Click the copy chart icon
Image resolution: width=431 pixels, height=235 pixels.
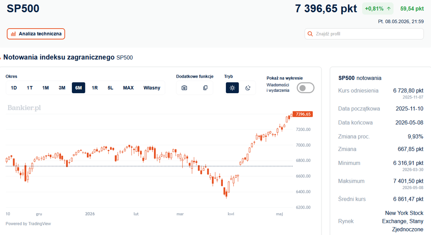coord(205,88)
